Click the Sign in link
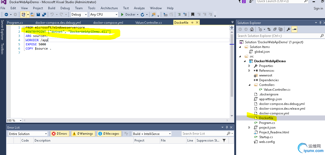Viewport: 325px width, 155px height. [x=318, y=8]
